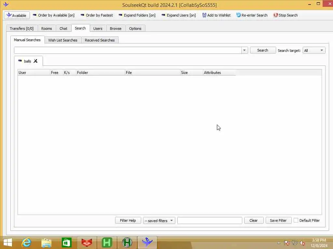Toggle Expand Users [on] option
Viewport: 333px width, 249px height.
coord(179,15)
